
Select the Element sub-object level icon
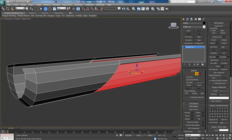(x=200, y=74)
